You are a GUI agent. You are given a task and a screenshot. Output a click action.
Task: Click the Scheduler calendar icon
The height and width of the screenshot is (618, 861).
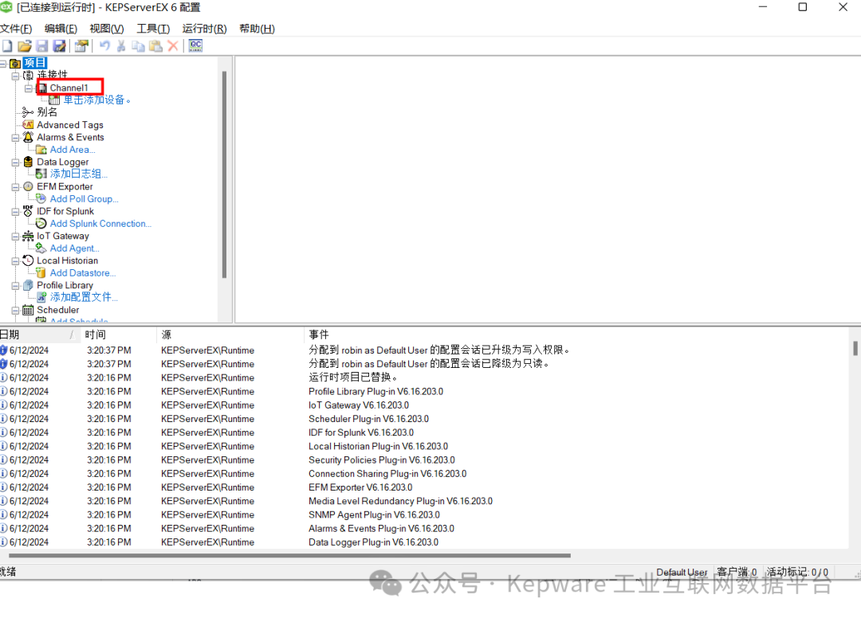28,310
